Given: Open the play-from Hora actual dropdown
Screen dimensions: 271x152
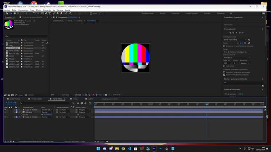Looking at the screenshot, I should [237, 58].
